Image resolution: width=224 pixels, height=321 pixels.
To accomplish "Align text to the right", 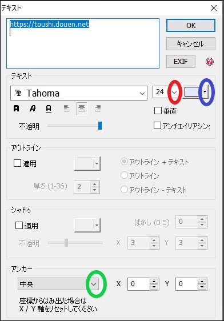I will [x=98, y=109].
